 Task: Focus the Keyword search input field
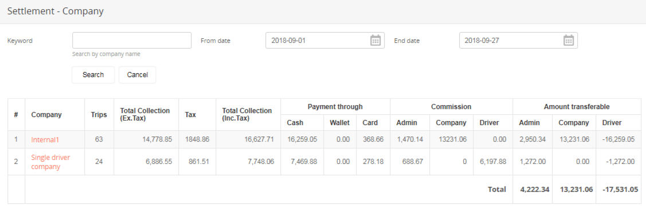(132, 40)
